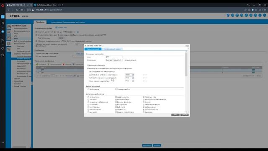The height and width of the screenshot is (151, 268).
Task: Click the profile name input field
Action: [114, 57]
